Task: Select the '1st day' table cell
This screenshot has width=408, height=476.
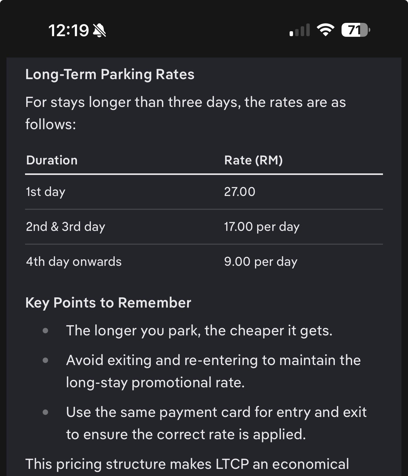Action: (46, 192)
